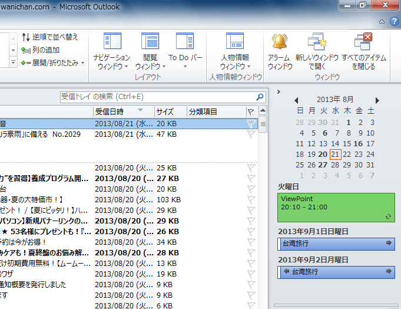This screenshot has height=309, width=401.
Task: Go to previous month in date navigator
Action: click(296, 100)
